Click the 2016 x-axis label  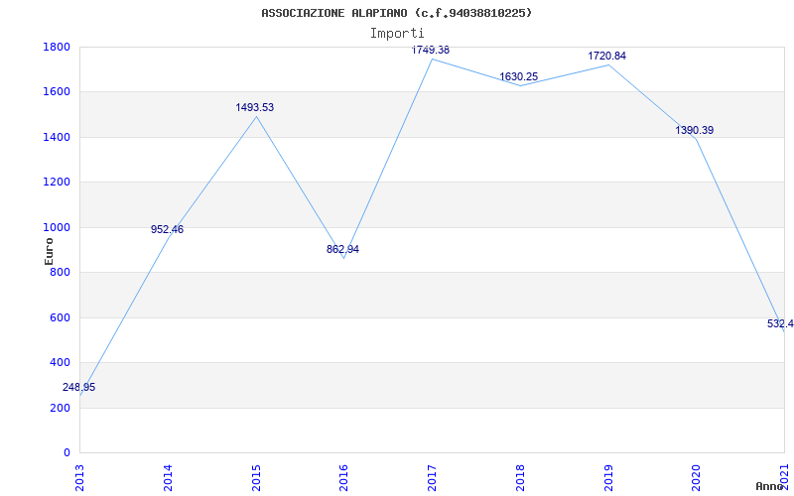[343, 478]
